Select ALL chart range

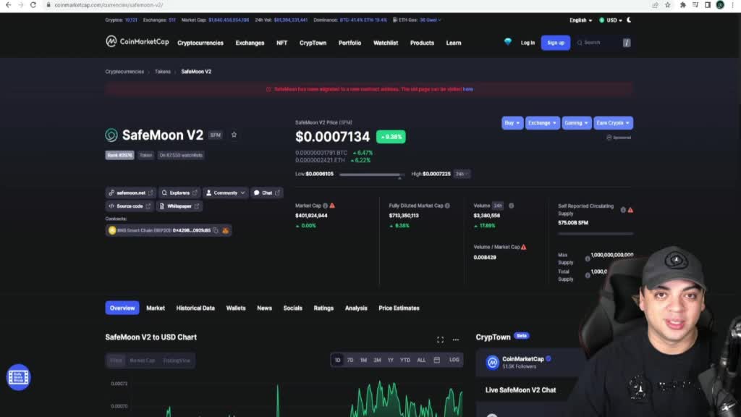coord(421,360)
